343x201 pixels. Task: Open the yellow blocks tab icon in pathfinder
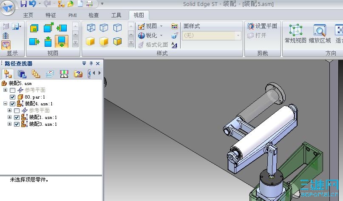[36, 74]
